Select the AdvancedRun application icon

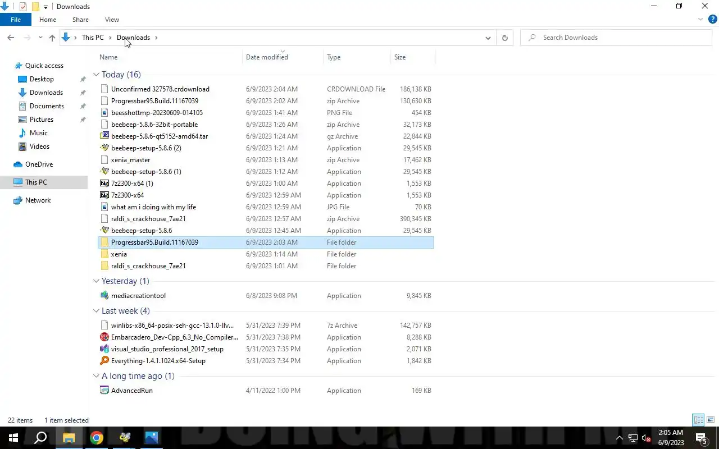coord(104,391)
